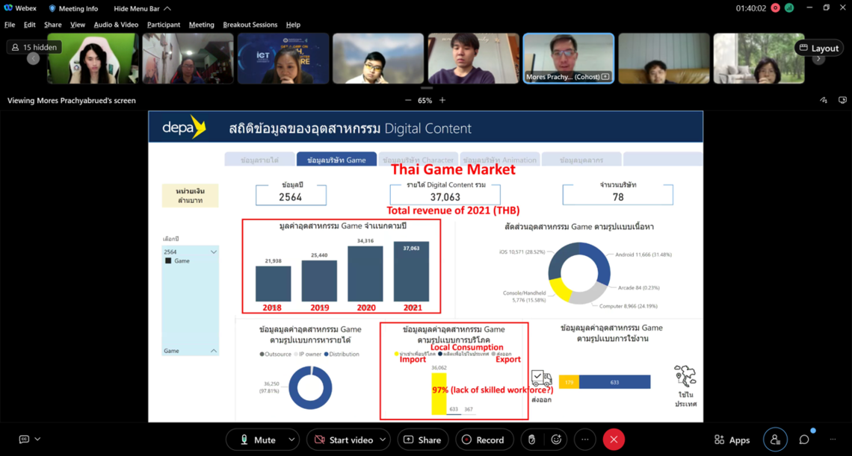Click the annotate icon above shared screen
The image size is (852, 456).
point(824,100)
